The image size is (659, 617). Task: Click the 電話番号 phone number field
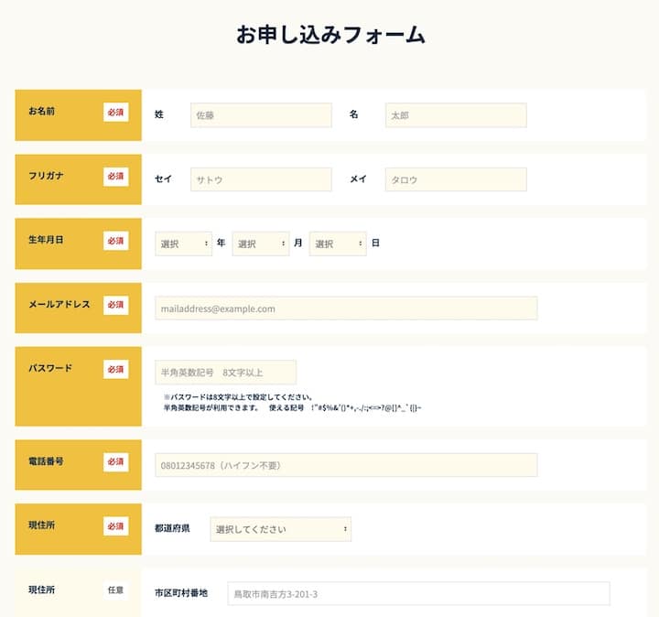[x=346, y=465]
